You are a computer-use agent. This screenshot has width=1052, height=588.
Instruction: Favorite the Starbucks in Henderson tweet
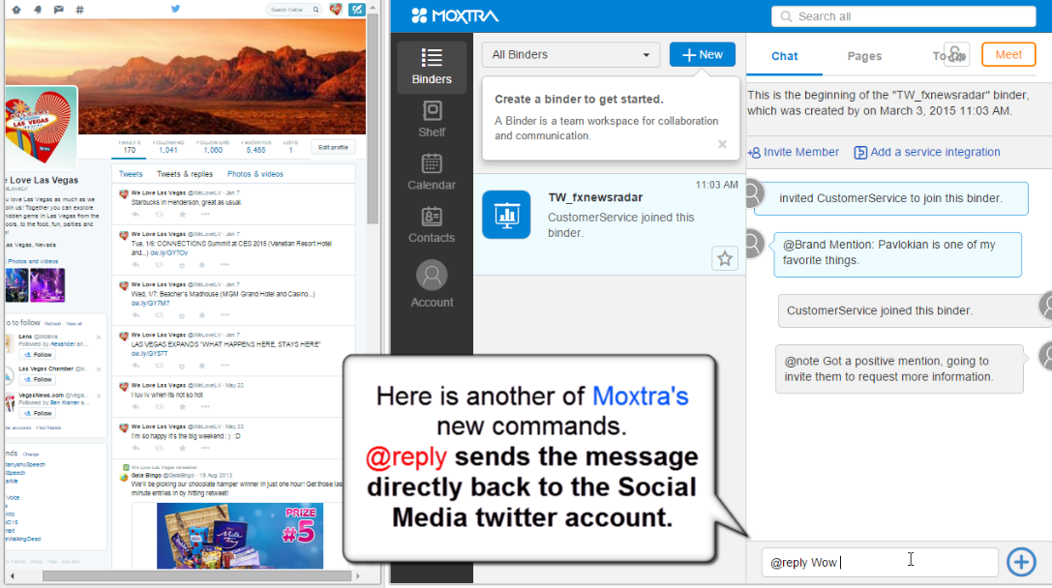[x=183, y=215]
